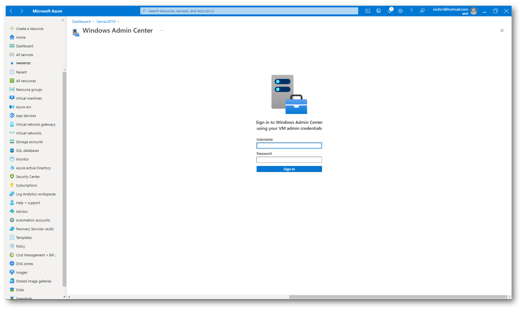523x311 pixels.
Task: Click Virtual machines icon
Action: [12, 98]
